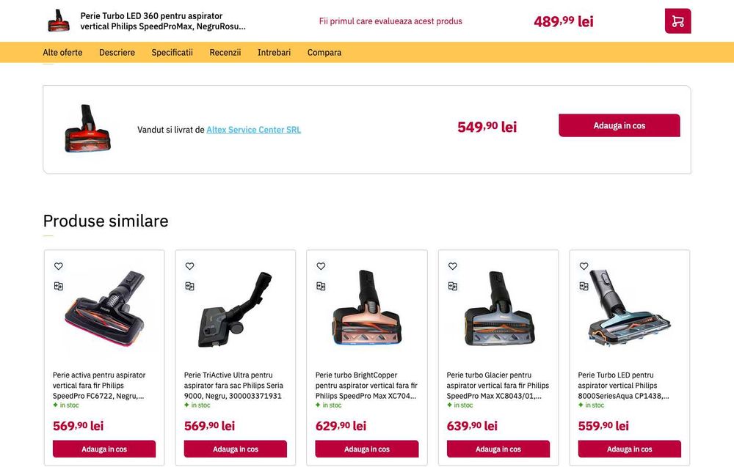Image resolution: width=734 pixels, height=467 pixels.
Task: Add Perie TriActive Ultra to the wishlist heart
Action: tap(189, 266)
